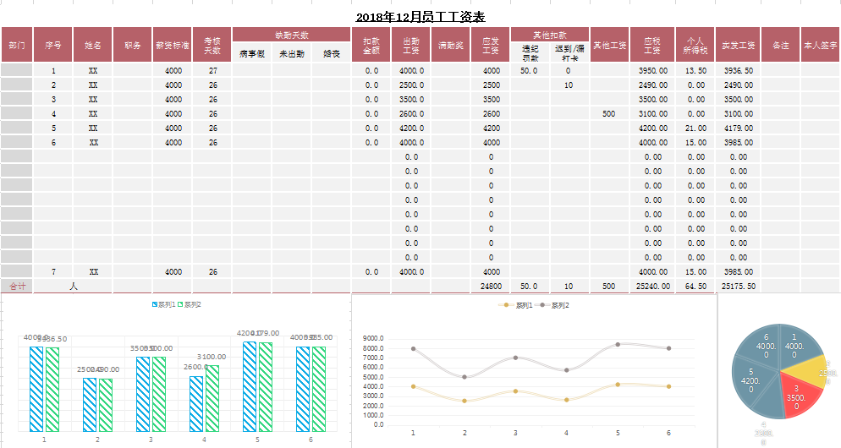Image resolution: width=841 pixels, height=448 pixels.
Task: Select the 10 late penalty in row 2
Action: [x=569, y=85]
